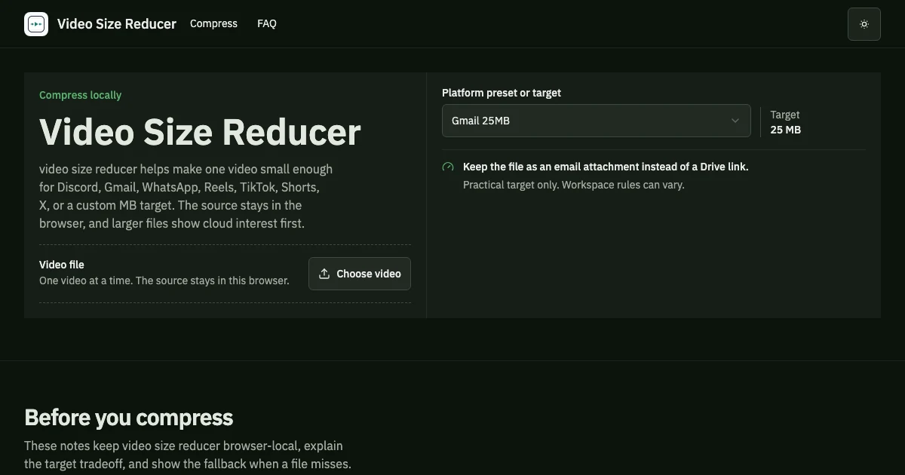This screenshot has height=475, width=905.
Task: Click the '25 MB' target value
Action: [786, 130]
